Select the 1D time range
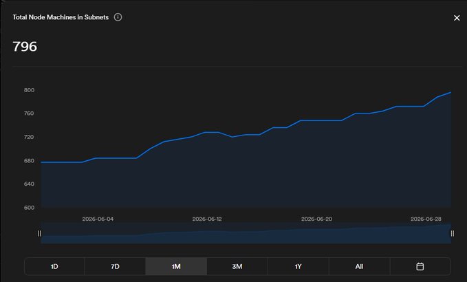Image resolution: width=467 pixels, height=282 pixels. pos(54,266)
